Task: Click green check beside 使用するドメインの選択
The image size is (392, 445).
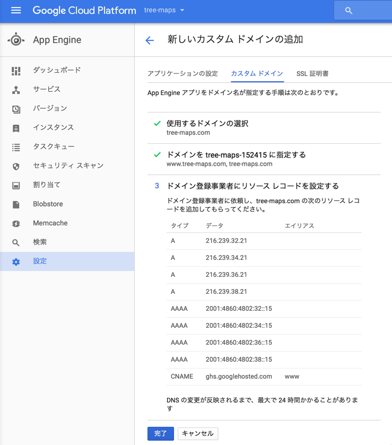Action: click(157, 124)
